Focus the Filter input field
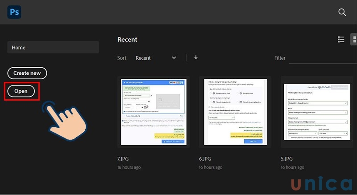 click(323, 58)
